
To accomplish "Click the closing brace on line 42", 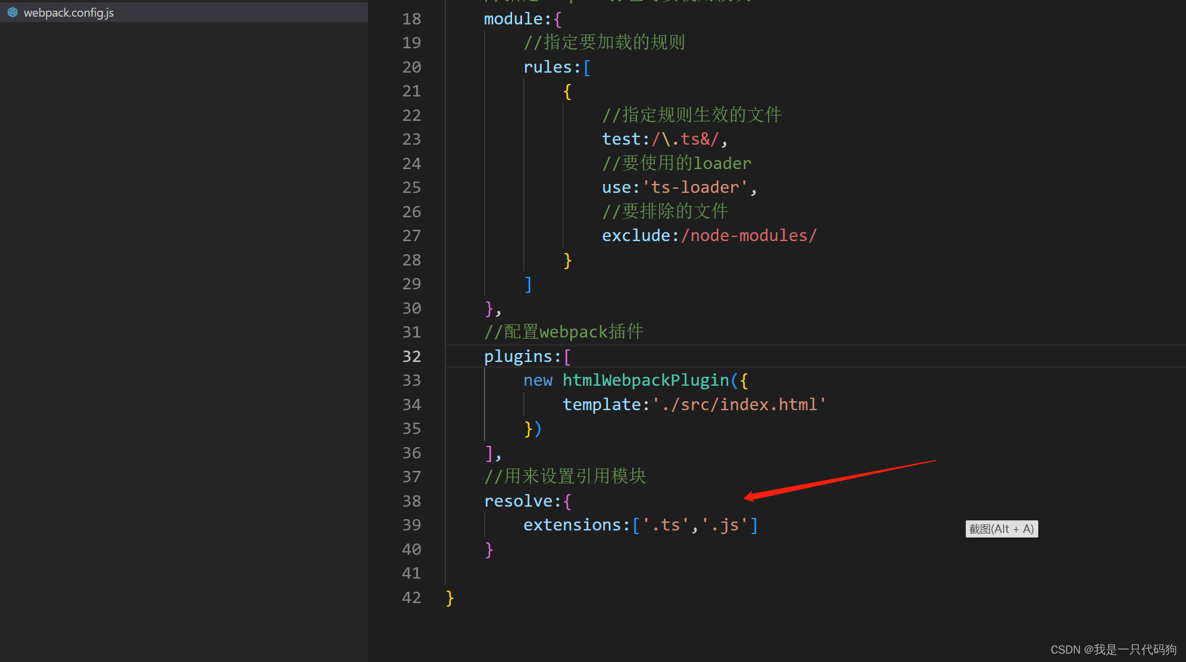I will 449,597.
